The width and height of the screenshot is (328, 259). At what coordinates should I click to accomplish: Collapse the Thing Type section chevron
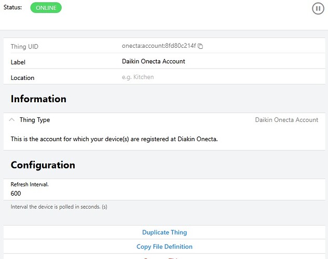pos(12,120)
